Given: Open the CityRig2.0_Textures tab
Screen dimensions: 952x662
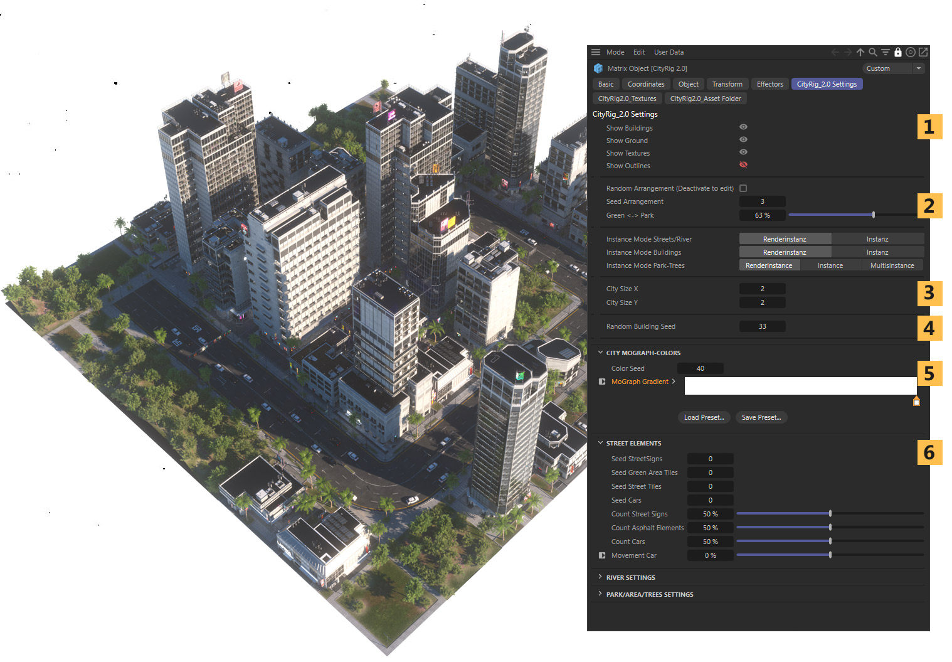Looking at the screenshot, I should coord(627,99).
